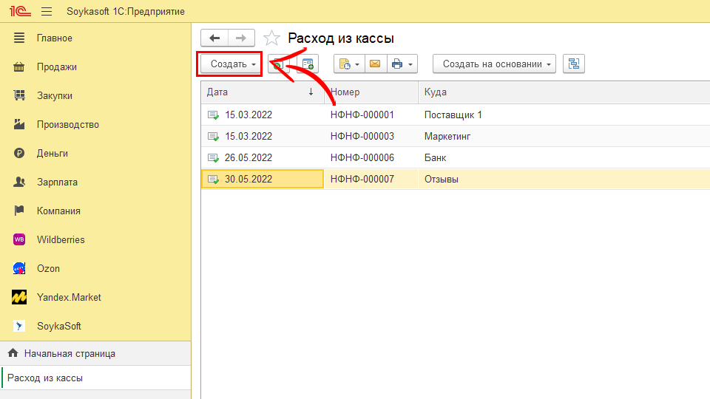The height and width of the screenshot is (399, 710).
Task: Open the Wildberries section
Action: pos(61,239)
